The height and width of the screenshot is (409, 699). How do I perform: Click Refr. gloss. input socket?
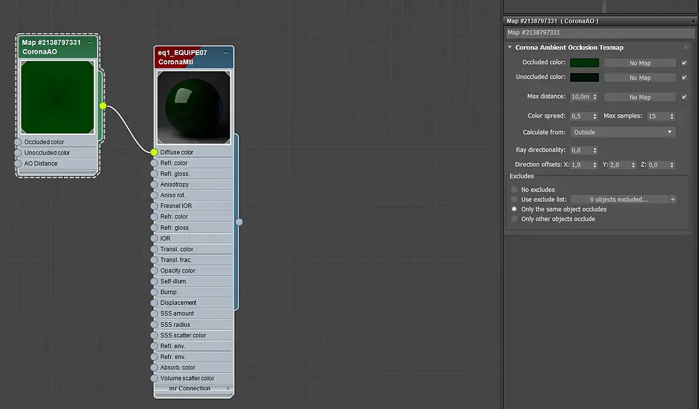pos(154,228)
